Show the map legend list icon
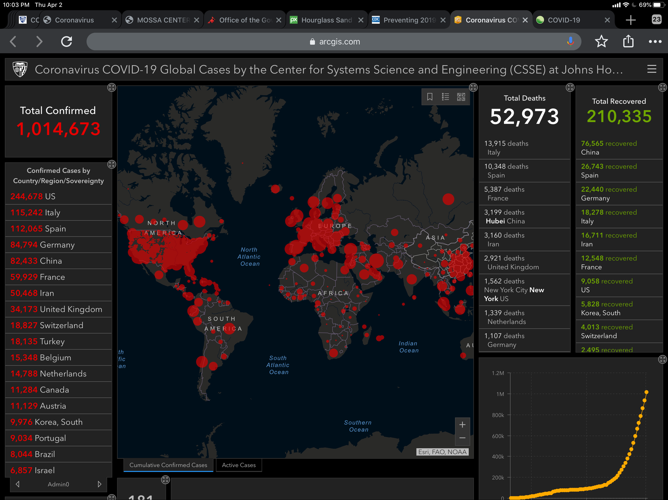The image size is (668, 500). point(445,97)
